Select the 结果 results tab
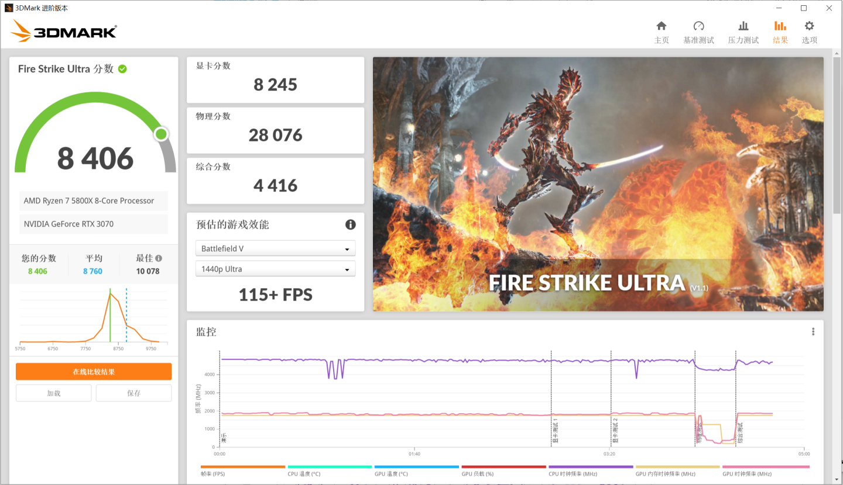 [x=780, y=32]
